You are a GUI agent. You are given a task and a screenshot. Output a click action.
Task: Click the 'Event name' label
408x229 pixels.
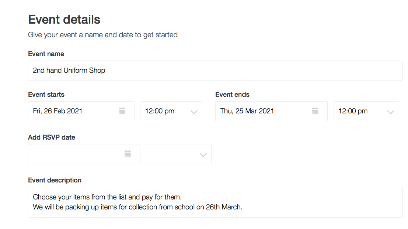coord(46,54)
